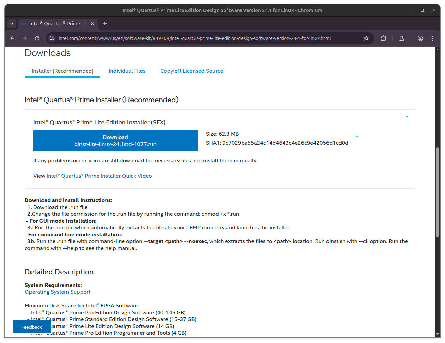Select the Installer (Recommended) tab
This screenshot has width=445, height=343.
pos(62,71)
